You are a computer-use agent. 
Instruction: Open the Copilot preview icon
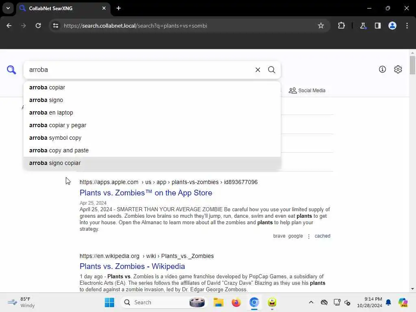[403, 302]
